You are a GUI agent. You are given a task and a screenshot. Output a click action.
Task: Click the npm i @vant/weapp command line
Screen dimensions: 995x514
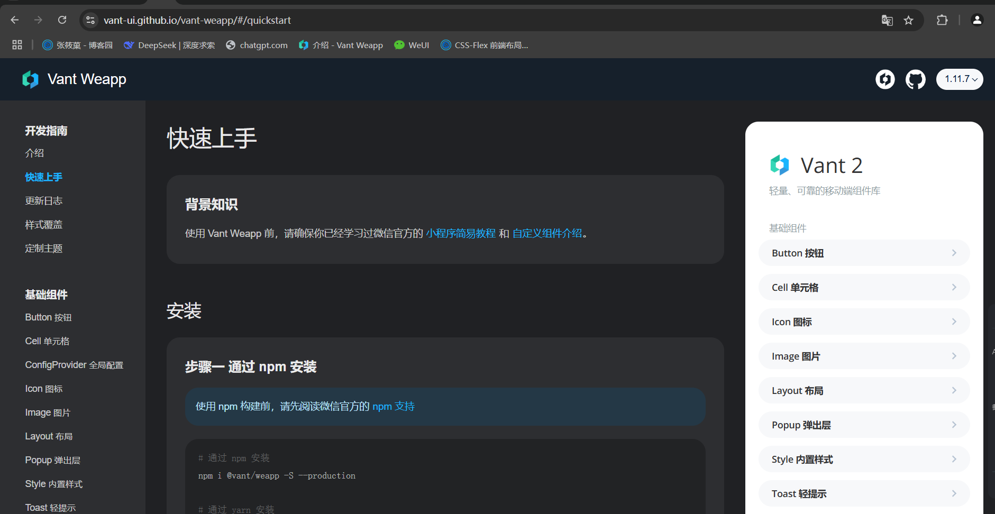(277, 476)
